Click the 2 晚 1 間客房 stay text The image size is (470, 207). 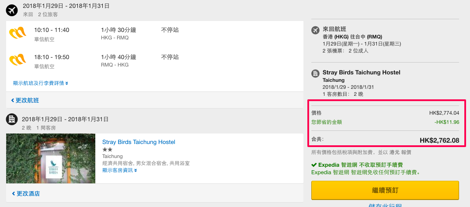(x=38, y=128)
